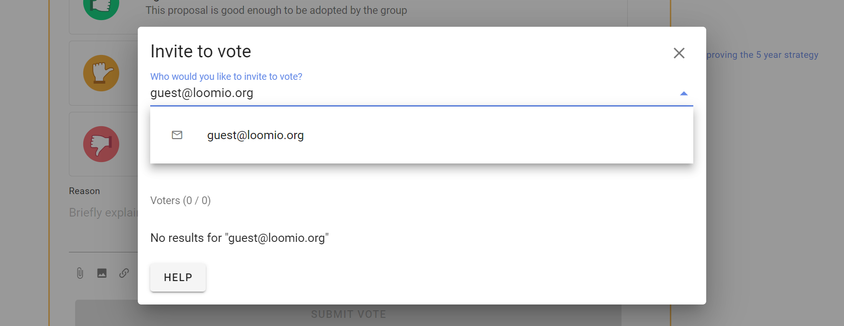
Task: Add a link with chain icon
Action: 124,273
